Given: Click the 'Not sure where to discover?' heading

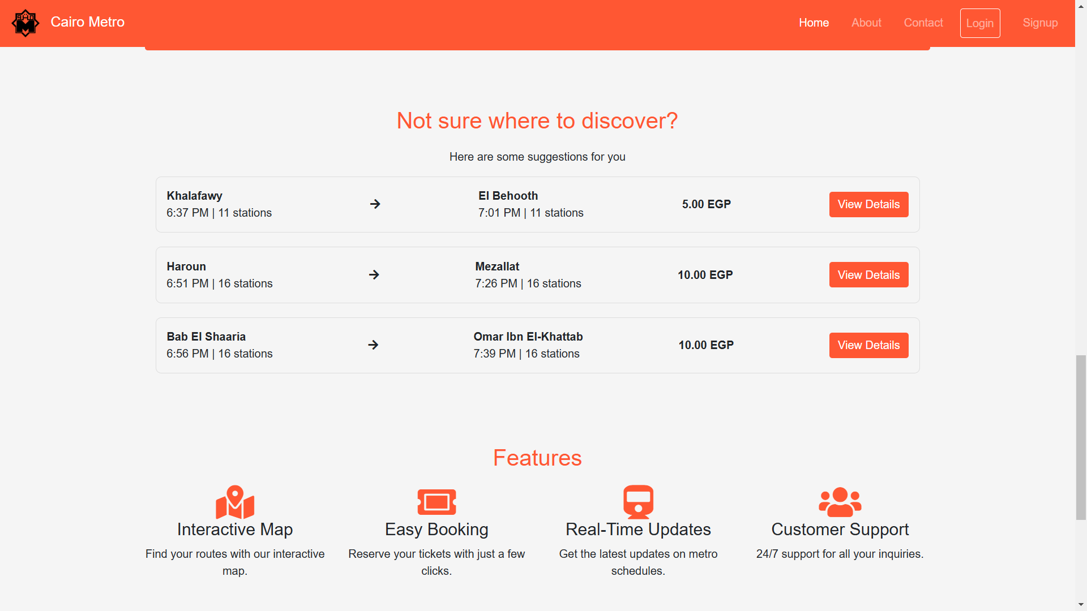Looking at the screenshot, I should [537, 121].
